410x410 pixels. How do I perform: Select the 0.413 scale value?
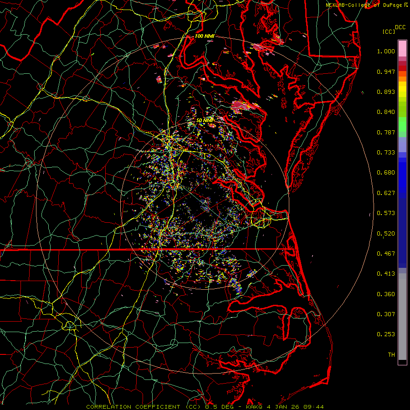386,274
